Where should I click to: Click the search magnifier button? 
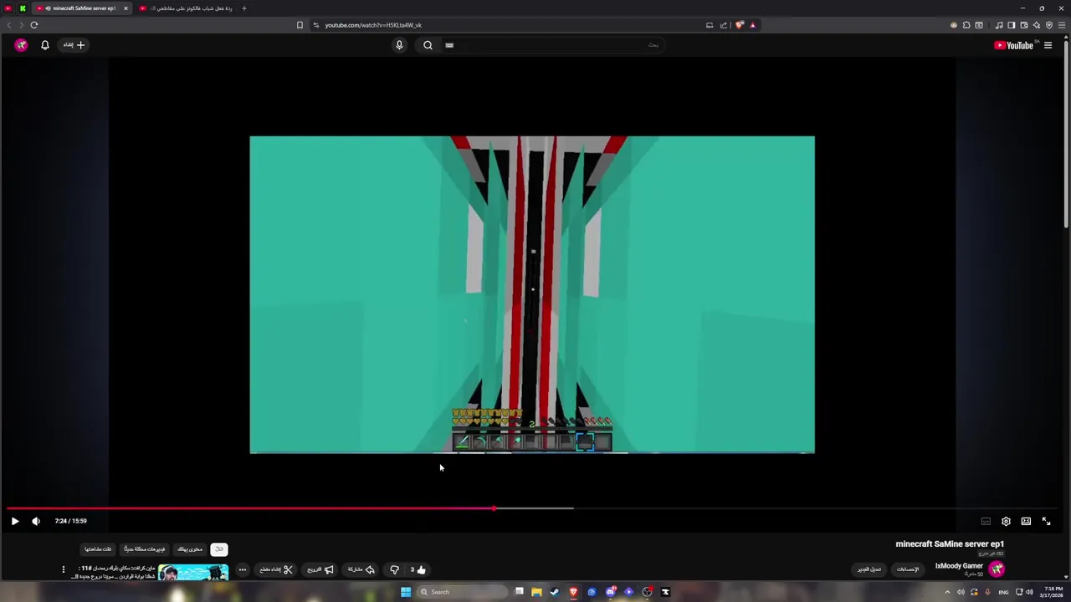(x=428, y=45)
